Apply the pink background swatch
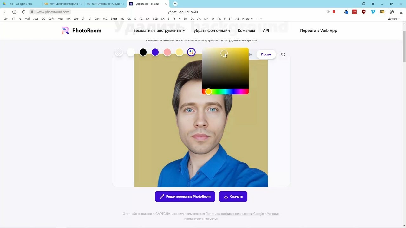Image resolution: width=406 pixels, height=228 pixels. click(167, 52)
